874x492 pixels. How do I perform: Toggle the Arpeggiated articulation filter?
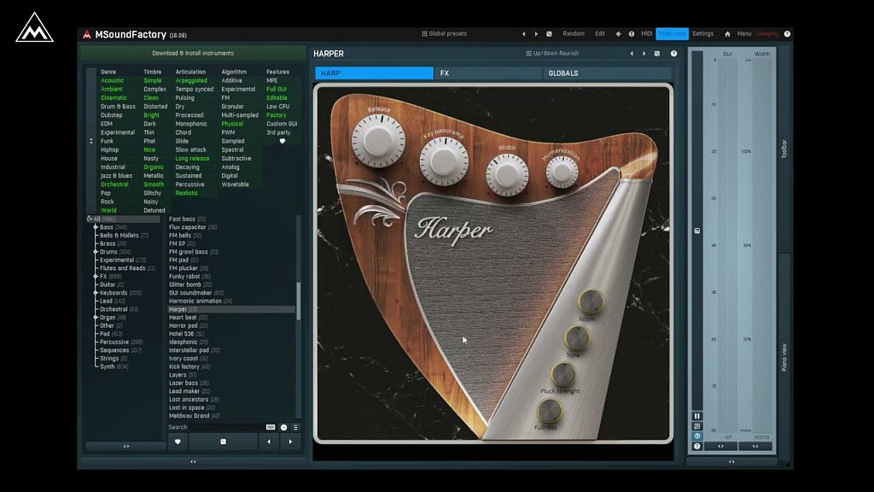point(191,80)
